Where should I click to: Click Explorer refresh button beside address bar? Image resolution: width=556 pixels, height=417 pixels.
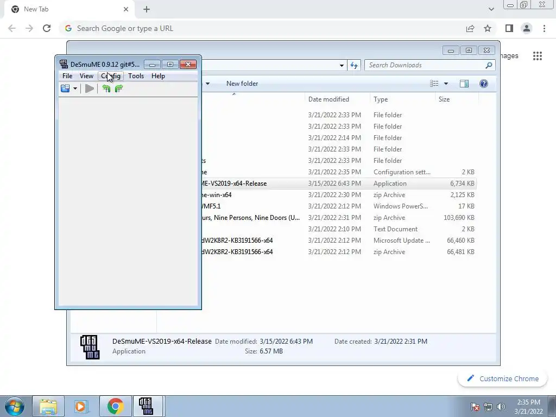[x=354, y=65]
